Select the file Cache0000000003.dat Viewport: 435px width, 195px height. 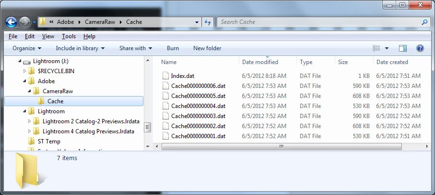[198, 116]
